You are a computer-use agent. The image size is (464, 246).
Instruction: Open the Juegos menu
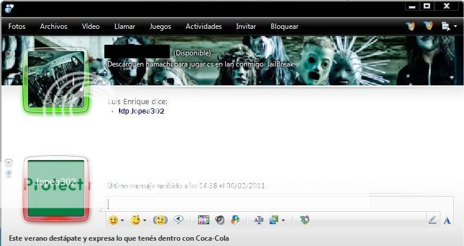(160, 26)
